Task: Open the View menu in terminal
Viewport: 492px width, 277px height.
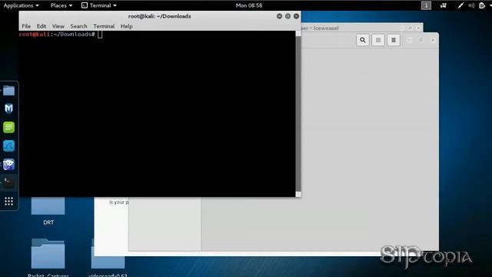Action: 58,26
